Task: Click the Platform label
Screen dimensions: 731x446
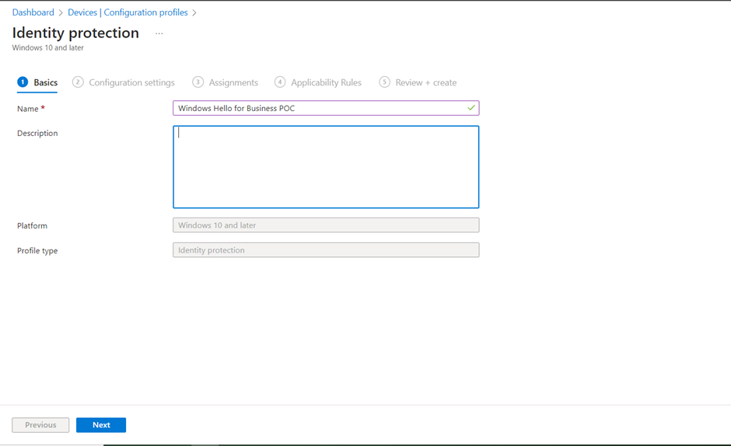Action: click(x=32, y=225)
